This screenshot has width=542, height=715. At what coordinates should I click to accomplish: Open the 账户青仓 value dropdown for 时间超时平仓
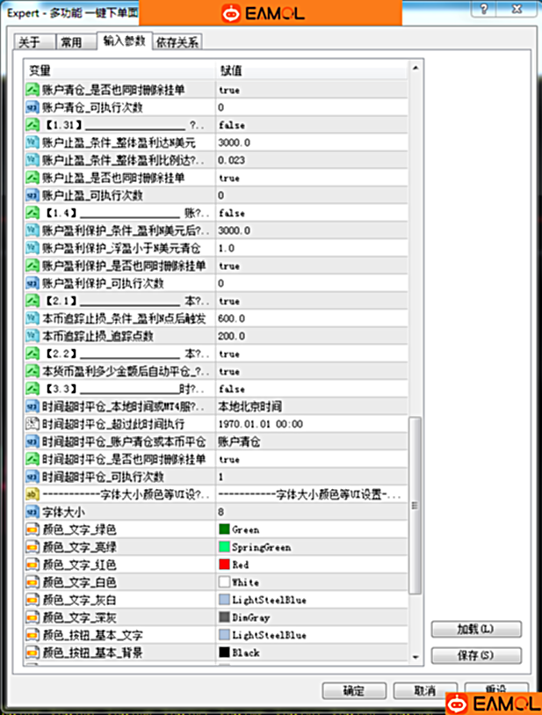pyautogui.click(x=312, y=441)
